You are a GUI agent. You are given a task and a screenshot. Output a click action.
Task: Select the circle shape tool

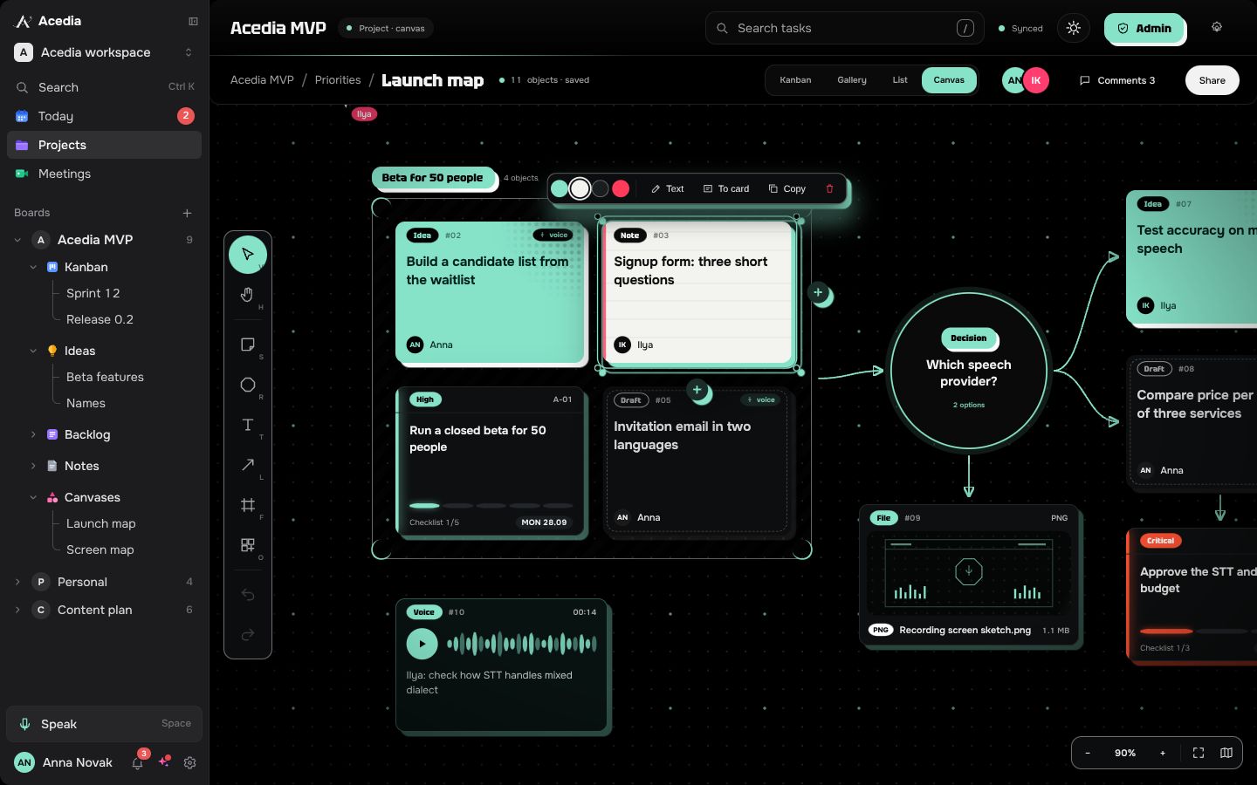click(x=248, y=385)
